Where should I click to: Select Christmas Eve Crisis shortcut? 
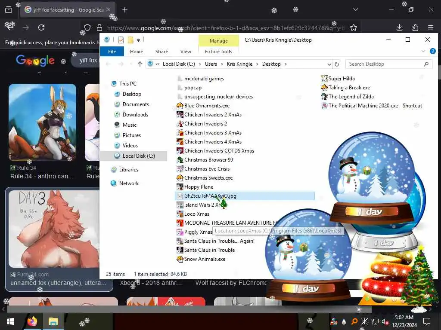pos(203,168)
